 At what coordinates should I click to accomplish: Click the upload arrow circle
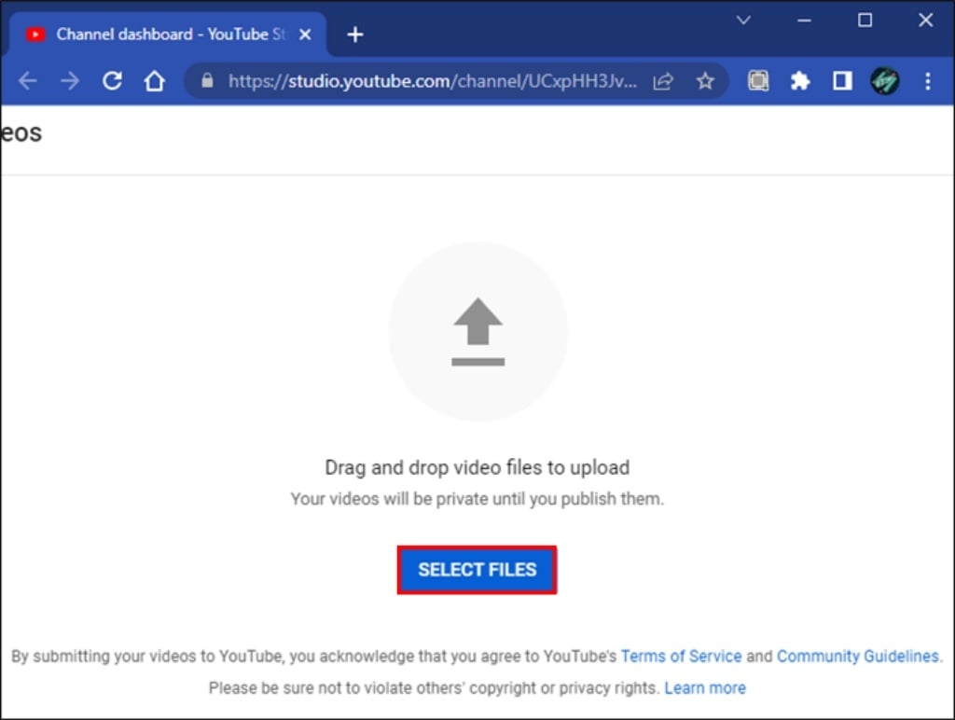pos(478,332)
